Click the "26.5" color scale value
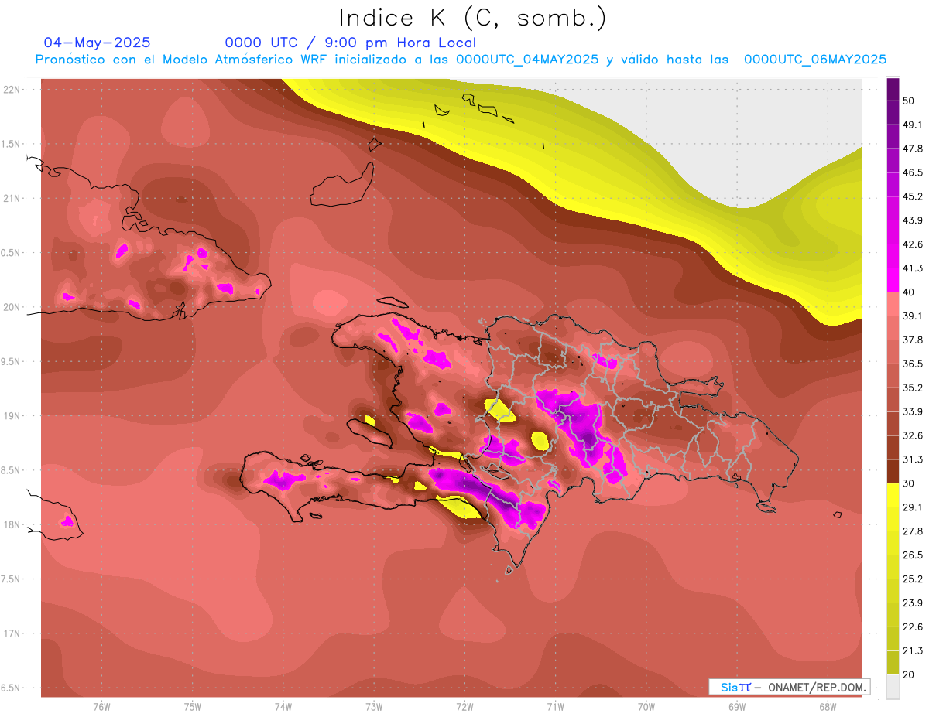This screenshot has height=717, width=929. [x=913, y=555]
